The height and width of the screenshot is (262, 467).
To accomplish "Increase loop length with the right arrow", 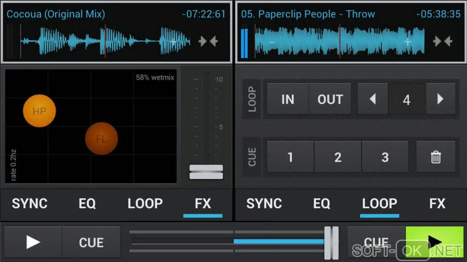I will coord(440,99).
